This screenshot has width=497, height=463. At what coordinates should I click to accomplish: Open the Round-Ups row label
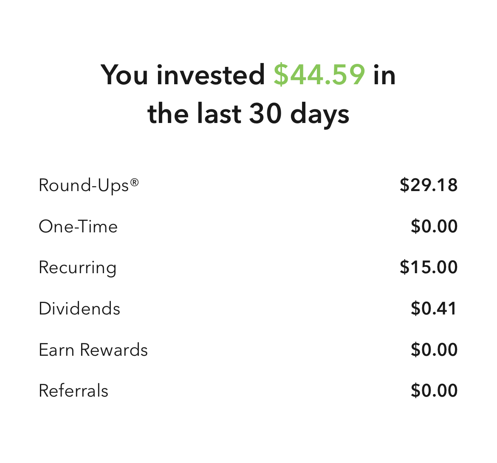pos(84,186)
